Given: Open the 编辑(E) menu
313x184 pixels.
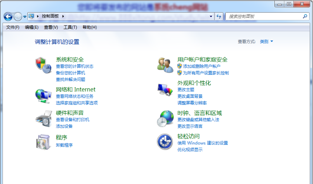Looking at the screenshot, I should [x=32, y=27].
